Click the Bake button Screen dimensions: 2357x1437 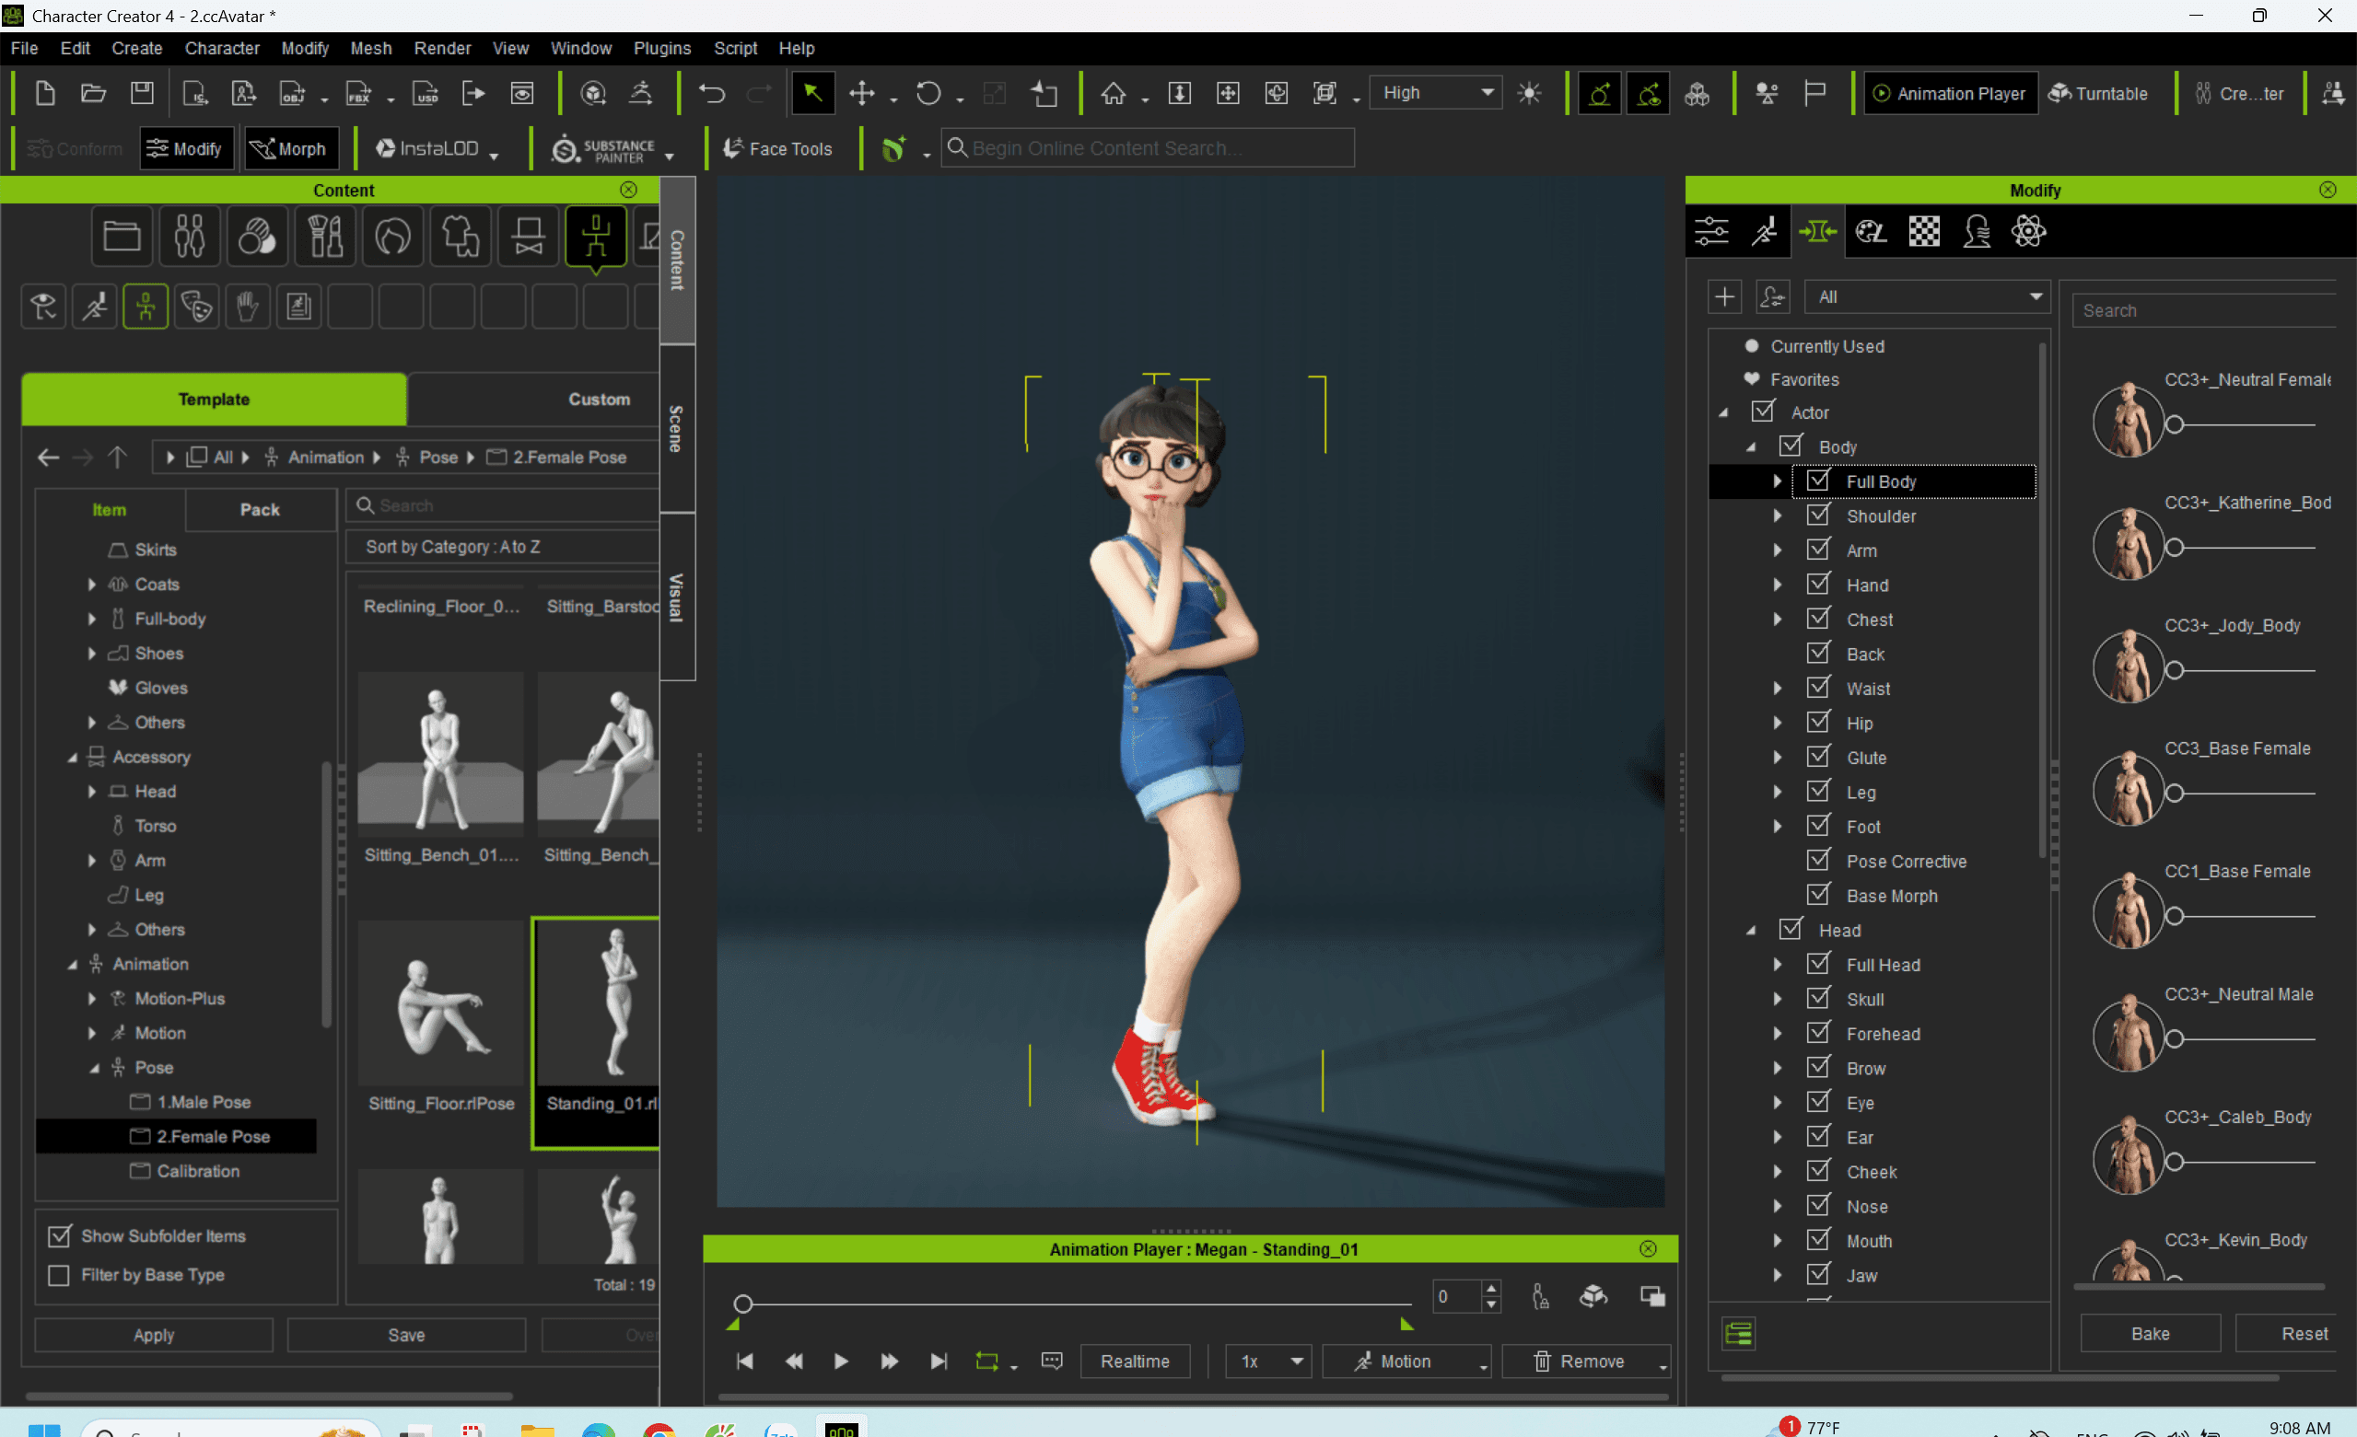2150,1333
